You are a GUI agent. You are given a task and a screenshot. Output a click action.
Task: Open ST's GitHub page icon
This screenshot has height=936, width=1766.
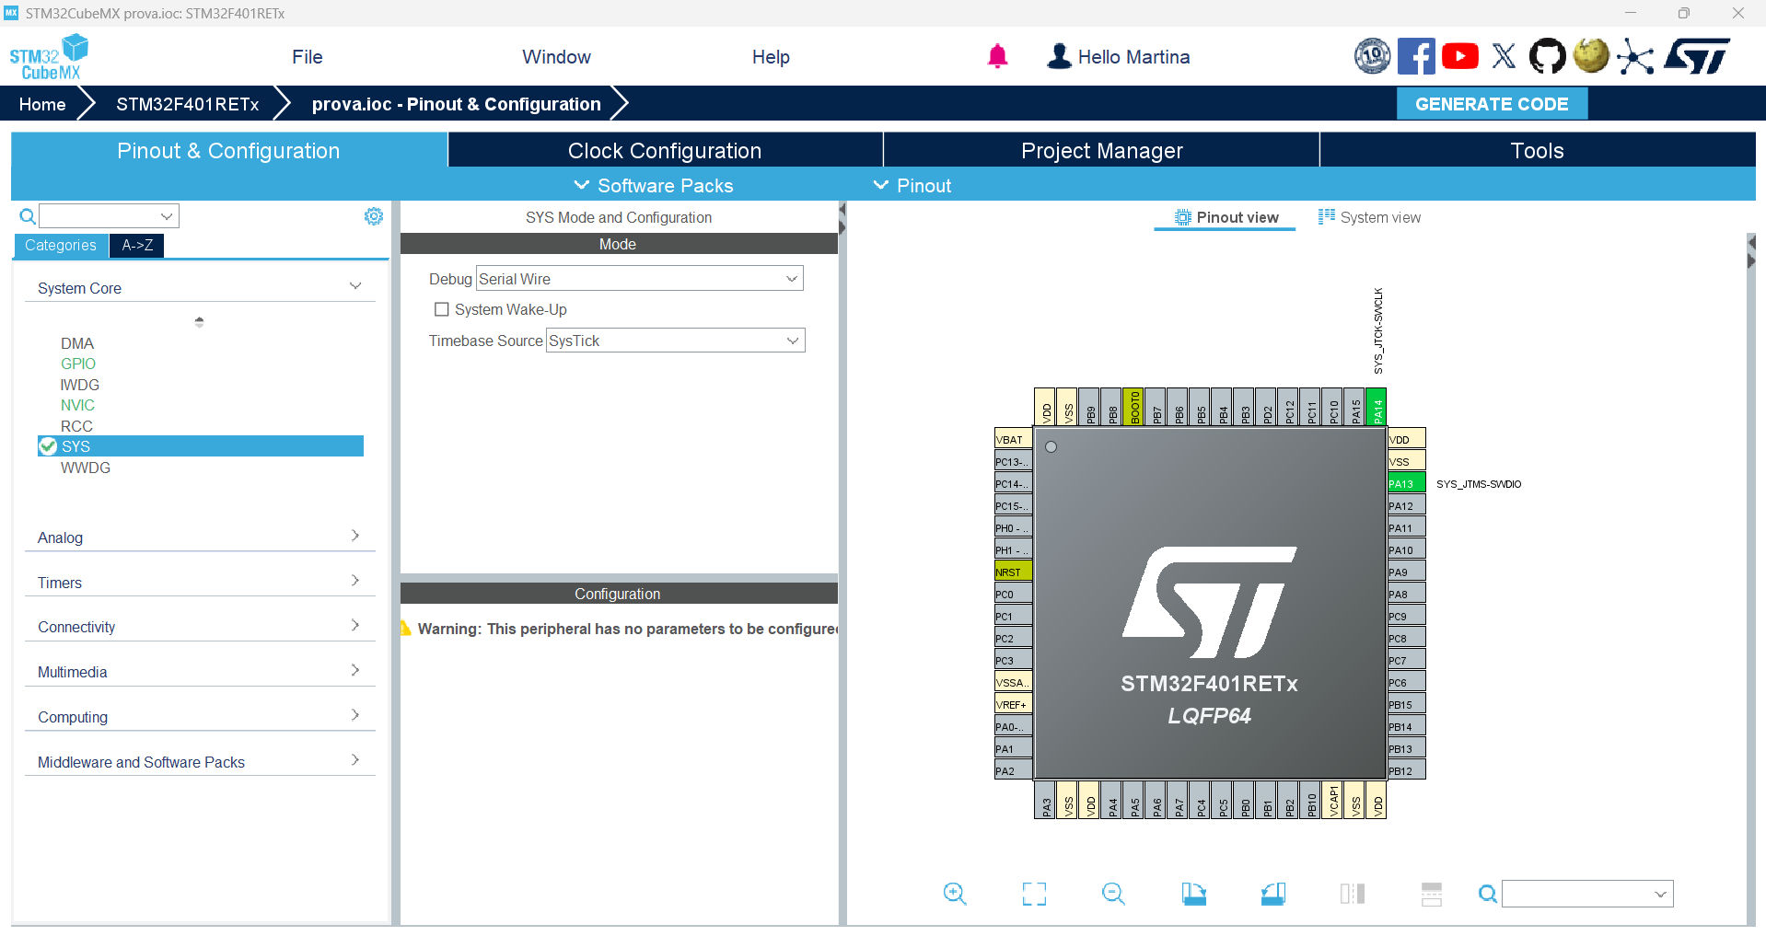coord(1547,56)
